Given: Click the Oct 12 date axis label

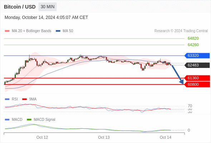Looking at the screenshot, I should pyautogui.click(x=42, y=137).
